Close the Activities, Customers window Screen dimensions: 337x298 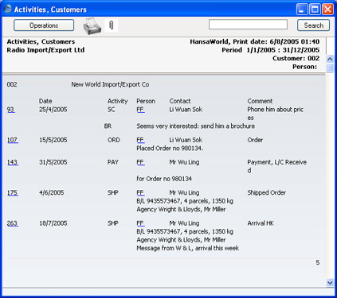pos(328,10)
